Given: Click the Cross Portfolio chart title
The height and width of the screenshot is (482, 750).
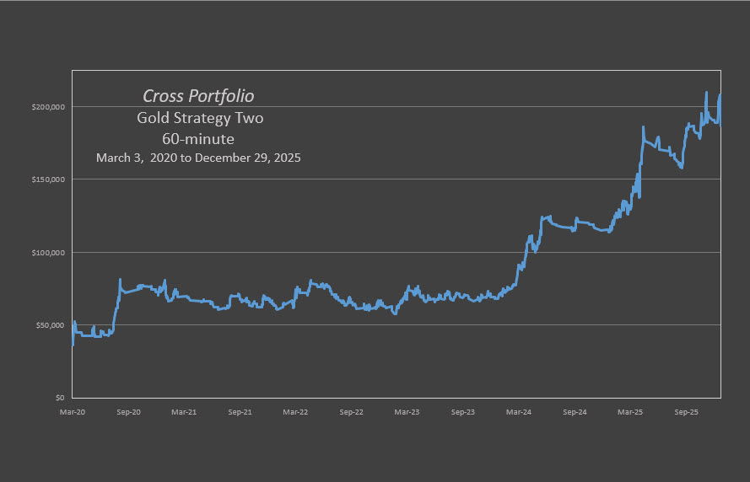Looking at the screenshot, I should [198, 96].
